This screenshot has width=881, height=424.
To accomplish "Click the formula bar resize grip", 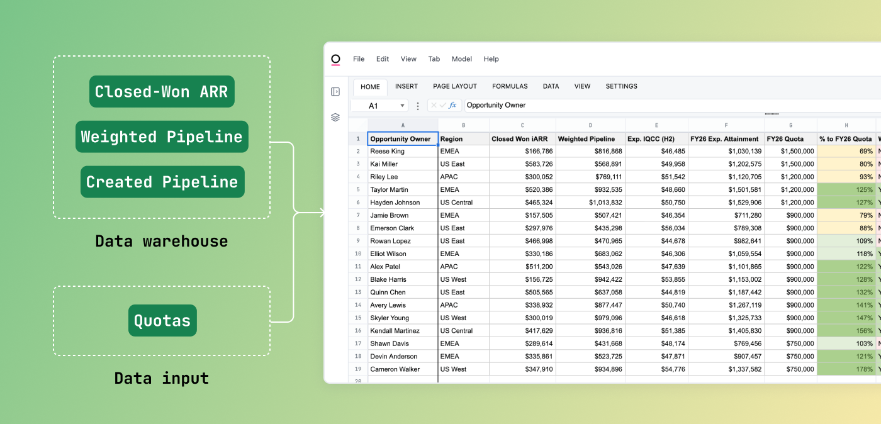I will click(772, 114).
